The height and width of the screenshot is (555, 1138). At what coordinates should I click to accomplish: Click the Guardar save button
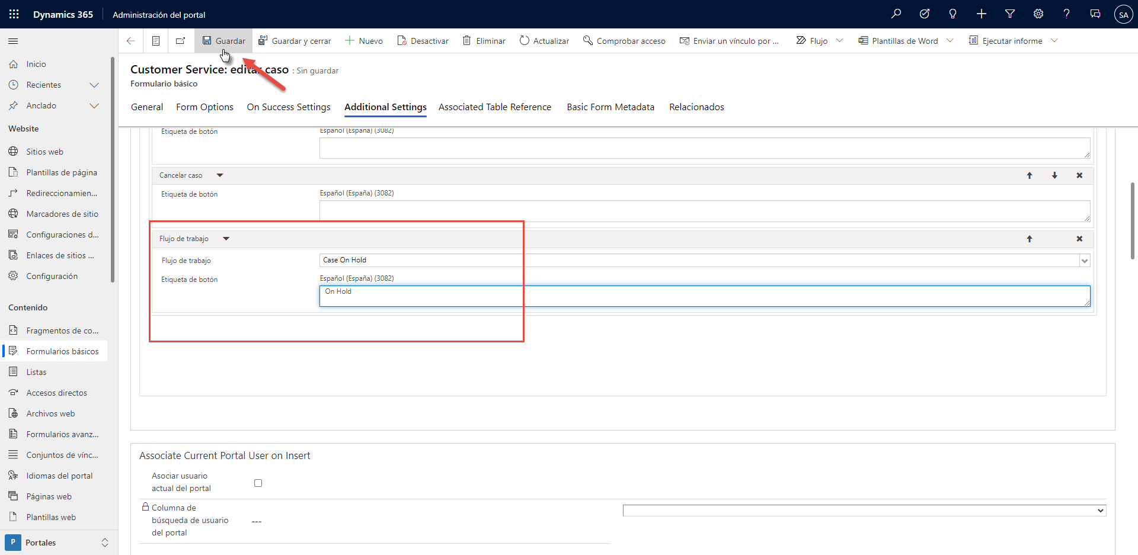click(x=223, y=41)
